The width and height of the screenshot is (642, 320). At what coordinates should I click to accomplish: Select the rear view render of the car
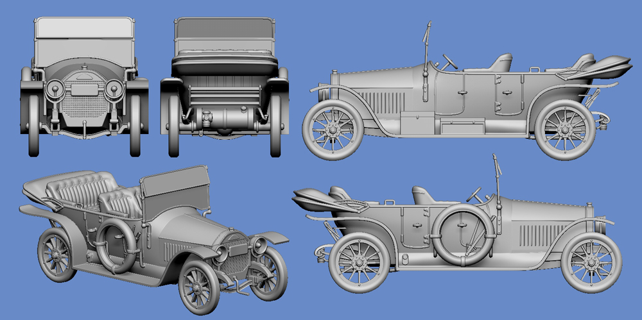tap(224, 87)
